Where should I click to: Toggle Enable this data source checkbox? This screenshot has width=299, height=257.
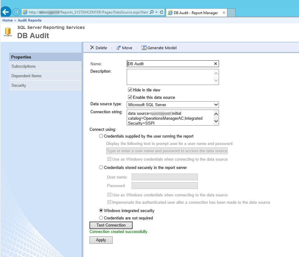(130, 97)
